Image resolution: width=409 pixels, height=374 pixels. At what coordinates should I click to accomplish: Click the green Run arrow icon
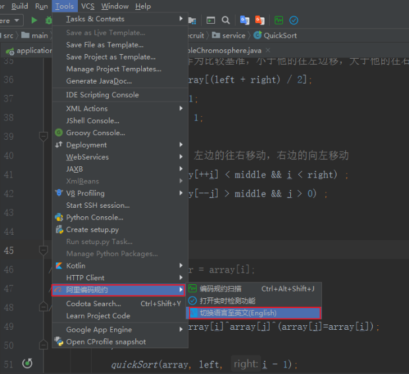tap(34, 20)
